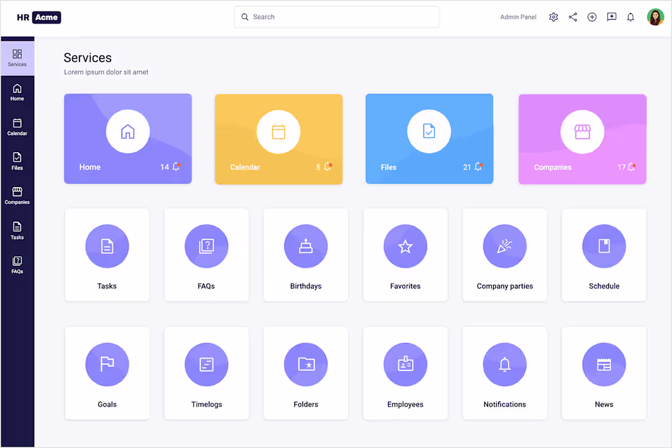Viewport: 672px width, 448px height.
Task: Select Files in the left sidebar
Action: click(x=17, y=161)
